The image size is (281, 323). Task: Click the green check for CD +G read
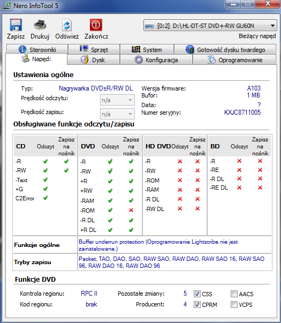point(45,189)
